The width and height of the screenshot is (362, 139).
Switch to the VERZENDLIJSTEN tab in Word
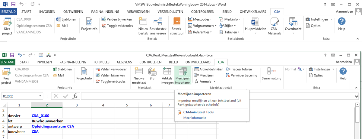[x=170, y=11]
